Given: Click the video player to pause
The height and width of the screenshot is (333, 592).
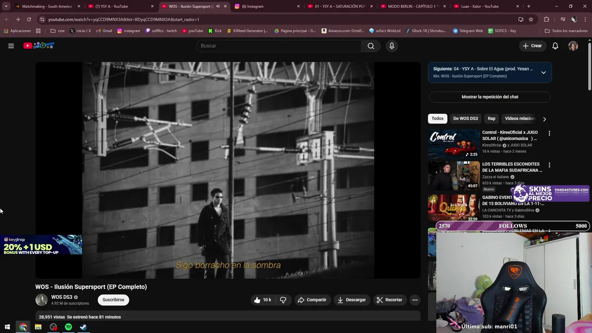Looking at the screenshot, I should (x=228, y=170).
